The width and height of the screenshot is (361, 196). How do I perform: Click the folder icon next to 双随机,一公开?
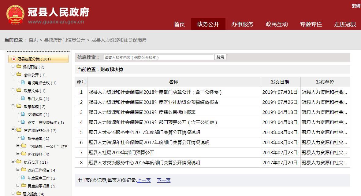tap(24, 146)
